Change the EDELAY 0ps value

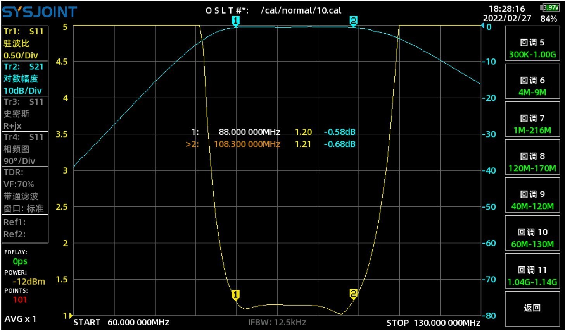click(20, 261)
